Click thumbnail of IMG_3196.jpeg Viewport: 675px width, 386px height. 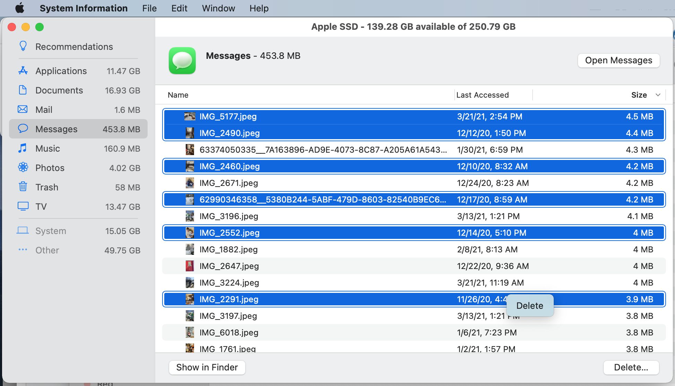190,216
